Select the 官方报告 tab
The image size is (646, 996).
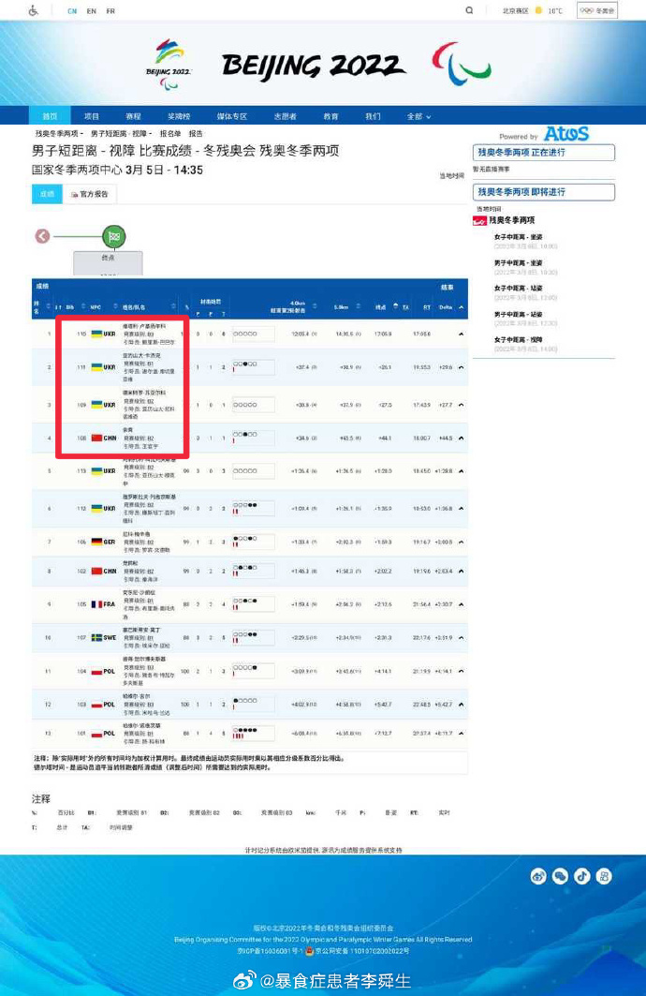click(x=90, y=194)
